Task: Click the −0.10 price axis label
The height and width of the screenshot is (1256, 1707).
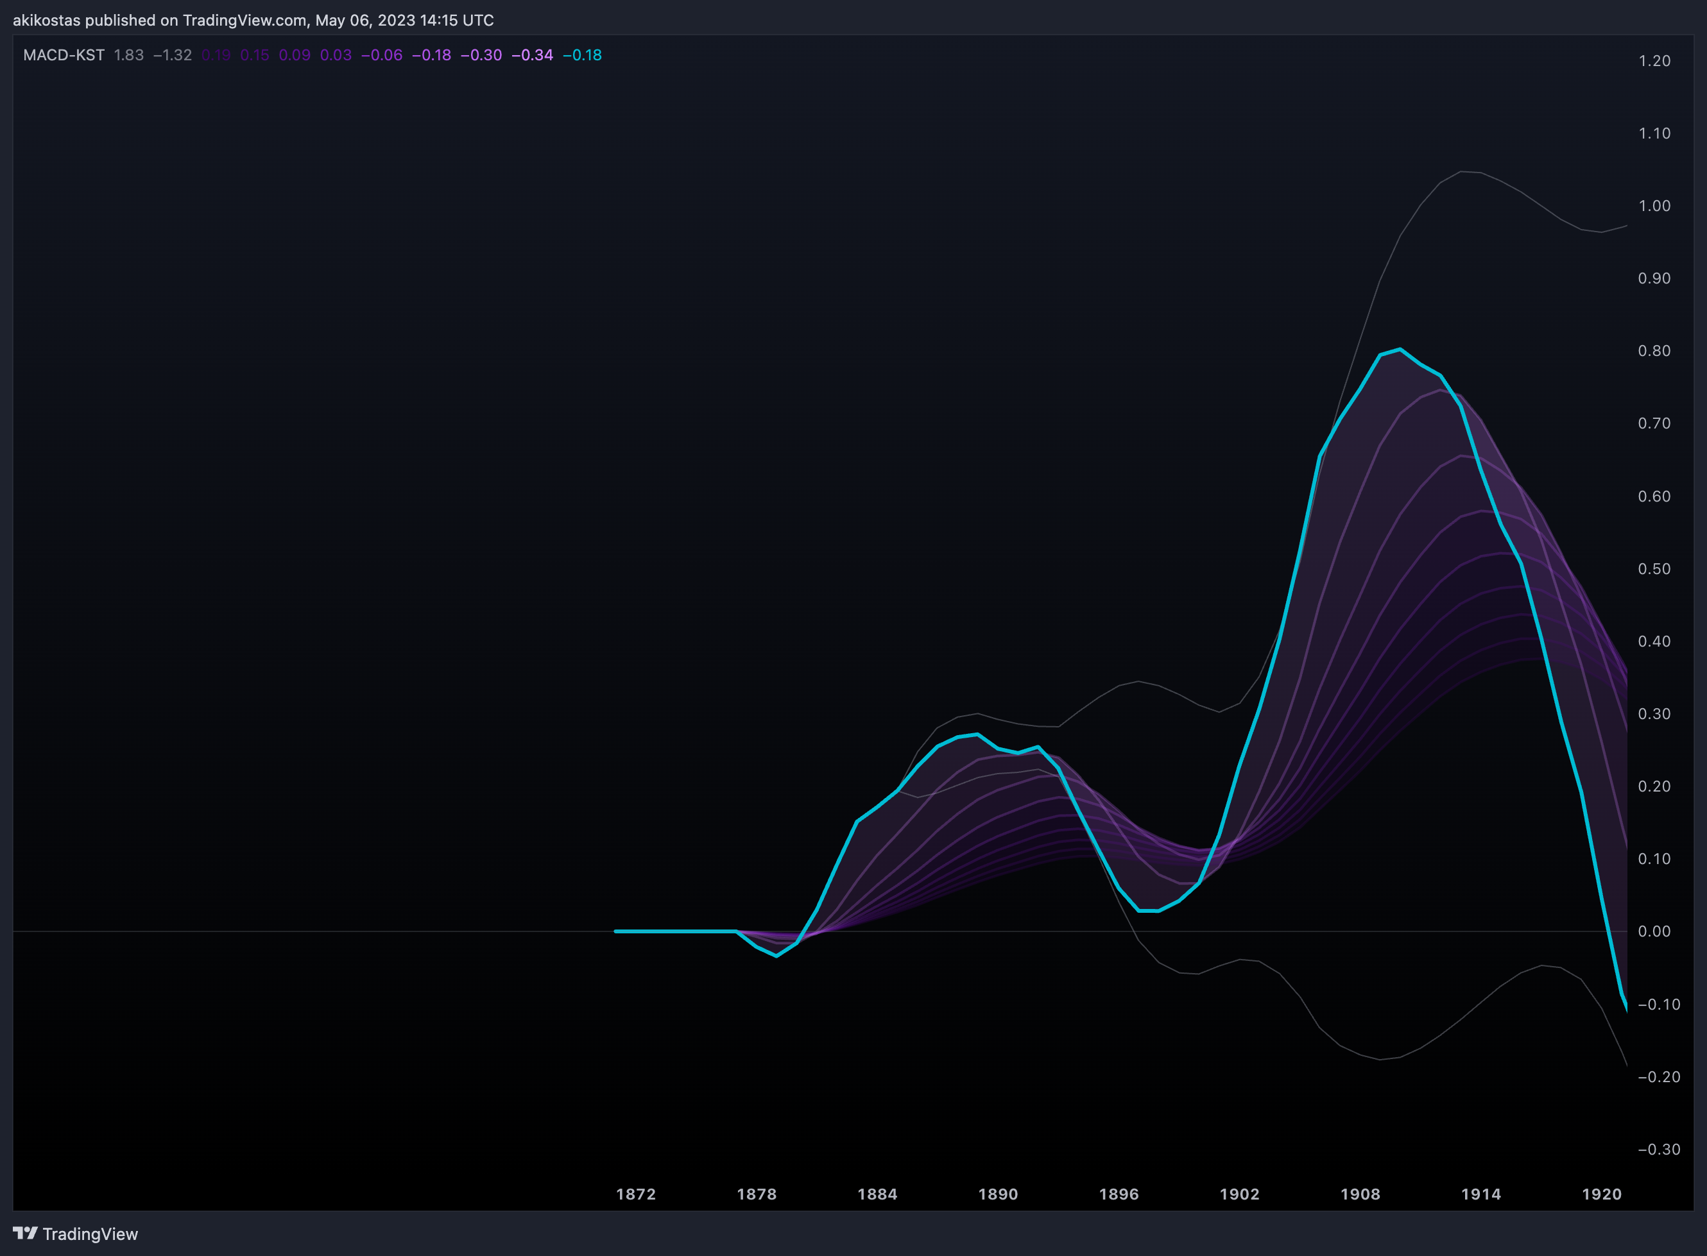Action: (x=1659, y=1005)
